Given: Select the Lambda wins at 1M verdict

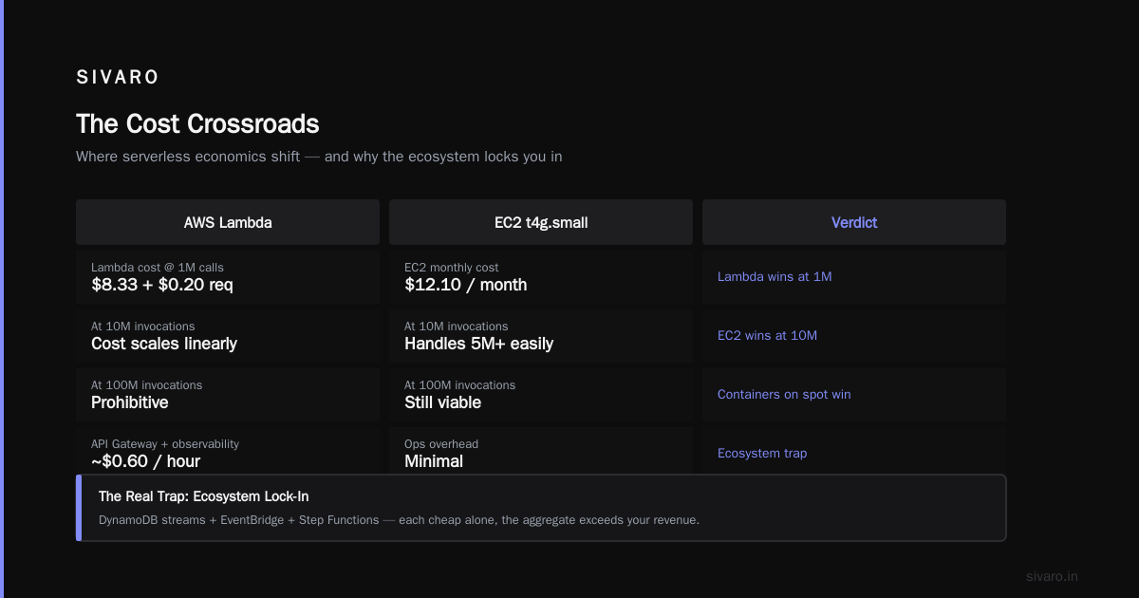Looking at the screenshot, I should [775, 277].
